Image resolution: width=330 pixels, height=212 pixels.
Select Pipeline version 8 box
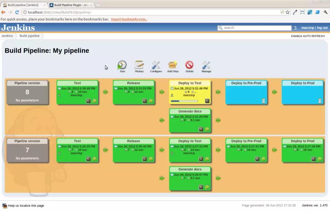coord(28,92)
